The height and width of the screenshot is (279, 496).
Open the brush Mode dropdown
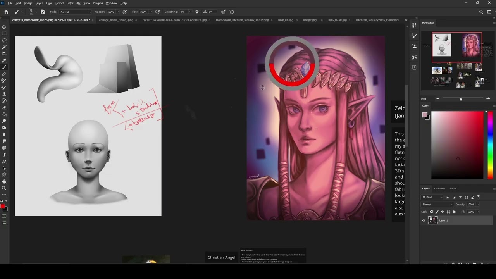[x=76, y=12]
